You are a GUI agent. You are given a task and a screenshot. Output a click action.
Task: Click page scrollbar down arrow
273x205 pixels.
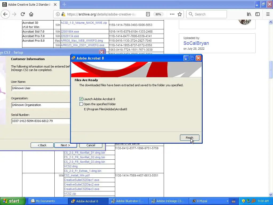271,195
